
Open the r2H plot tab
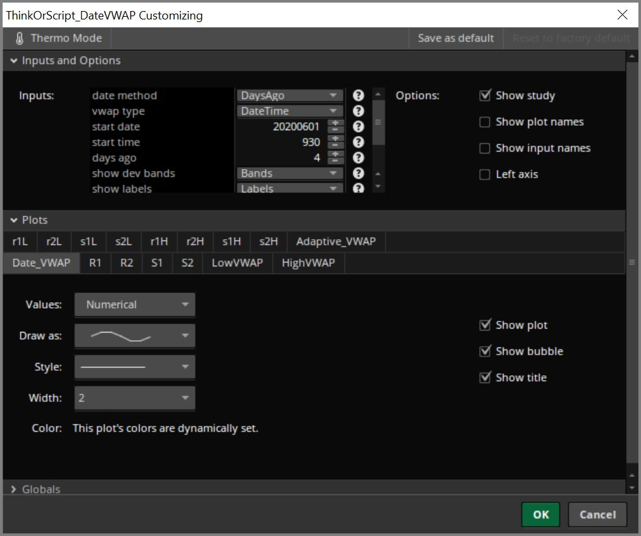[195, 242]
